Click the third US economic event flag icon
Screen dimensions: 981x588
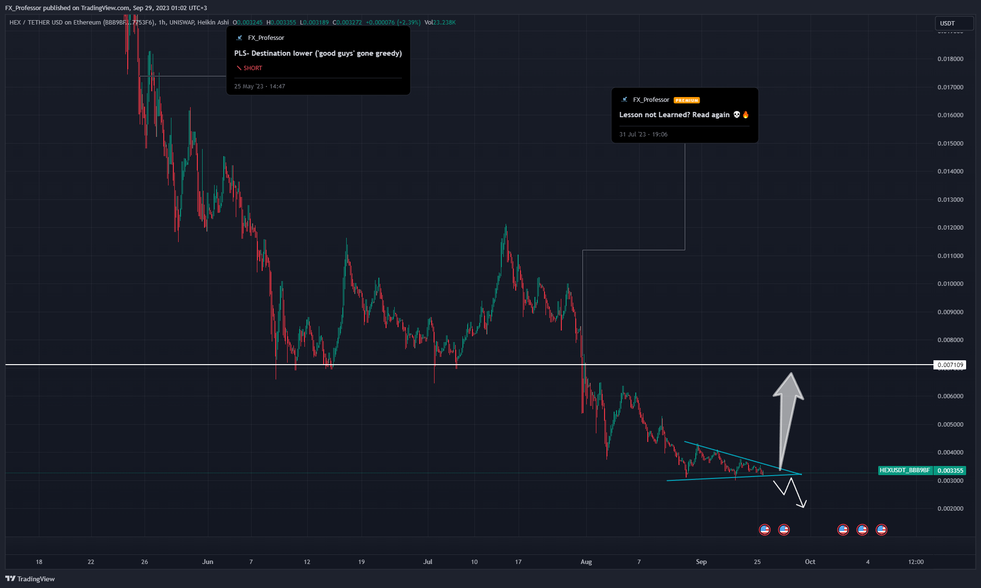843,530
